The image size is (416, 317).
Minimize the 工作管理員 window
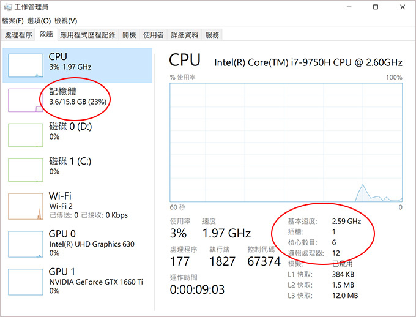(349, 7)
